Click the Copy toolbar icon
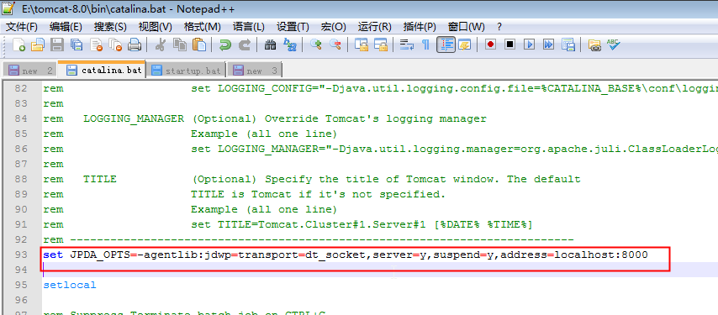The height and width of the screenshot is (315, 718). tap(180, 45)
